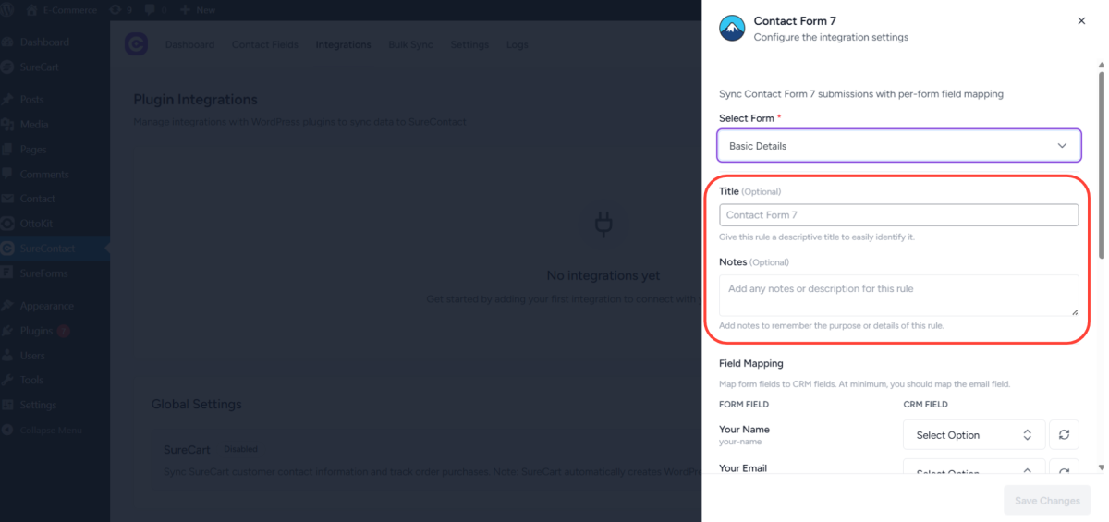1109x522 pixels.
Task: Click the New link in admin bar
Action: [x=198, y=9]
